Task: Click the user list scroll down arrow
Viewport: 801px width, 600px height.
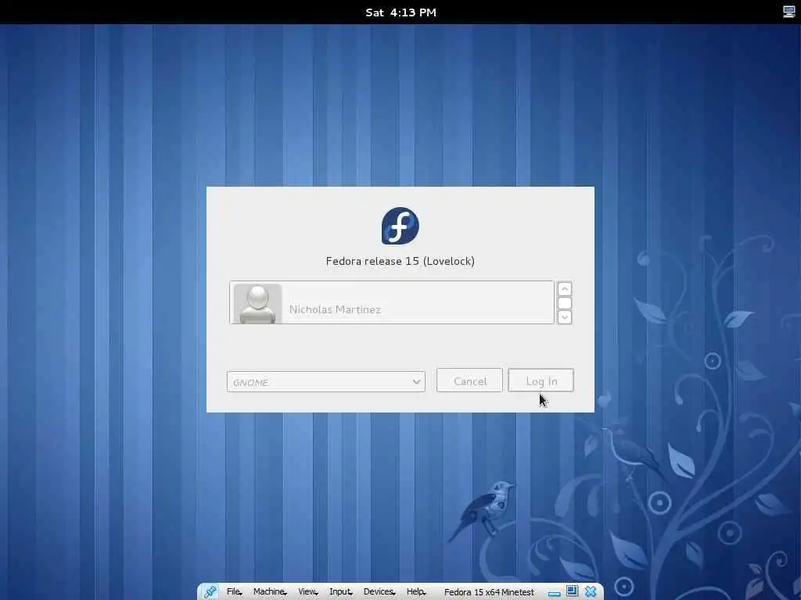Action: [x=564, y=317]
